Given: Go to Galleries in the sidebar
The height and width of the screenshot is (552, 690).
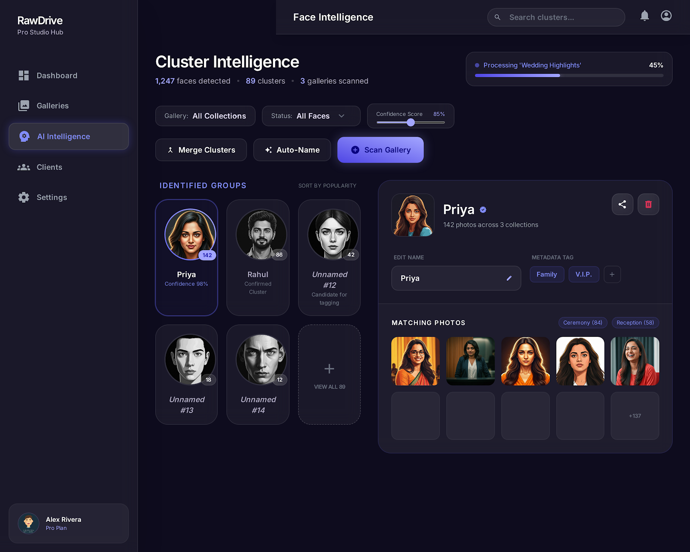Looking at the screenshot, I should [x=52, y=106].
